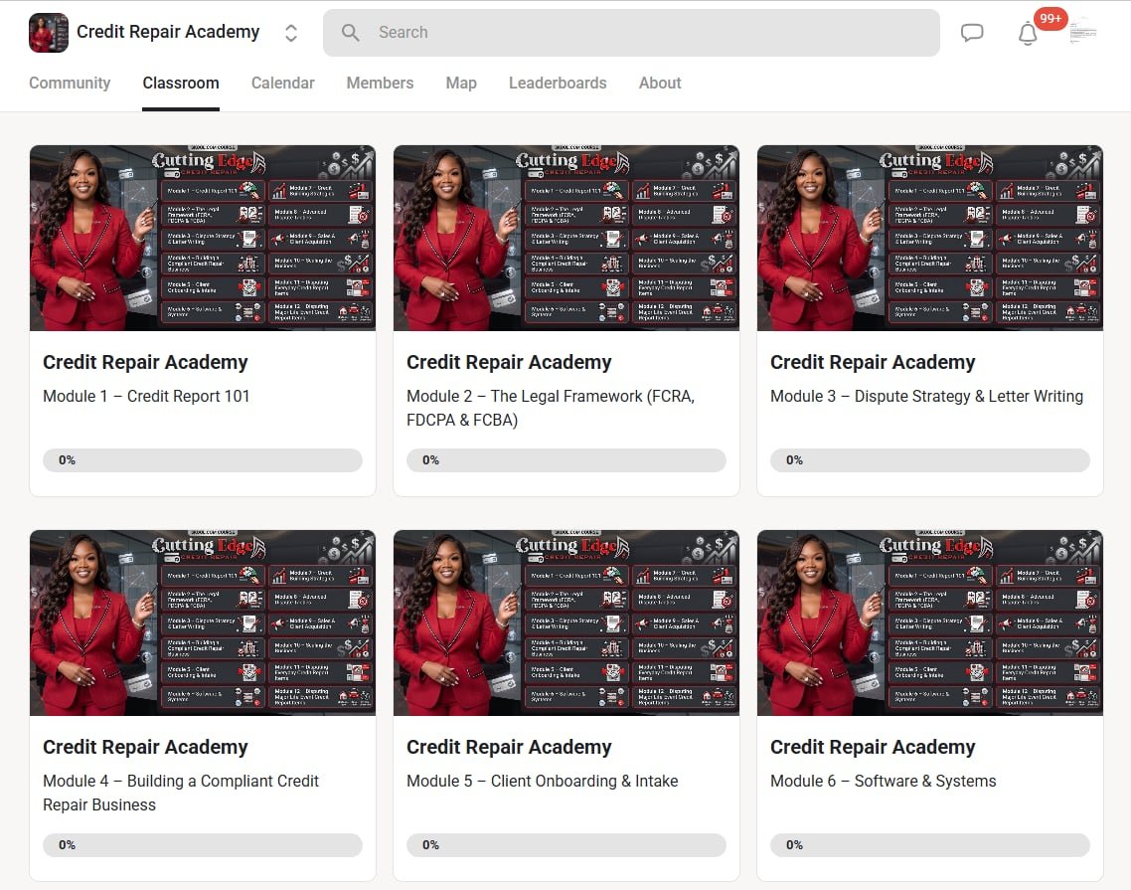1131x890 pixels.
Task: Click 'Module 3 – Dispute Strategy & Letter Writing'
Action: coord(927,397)
